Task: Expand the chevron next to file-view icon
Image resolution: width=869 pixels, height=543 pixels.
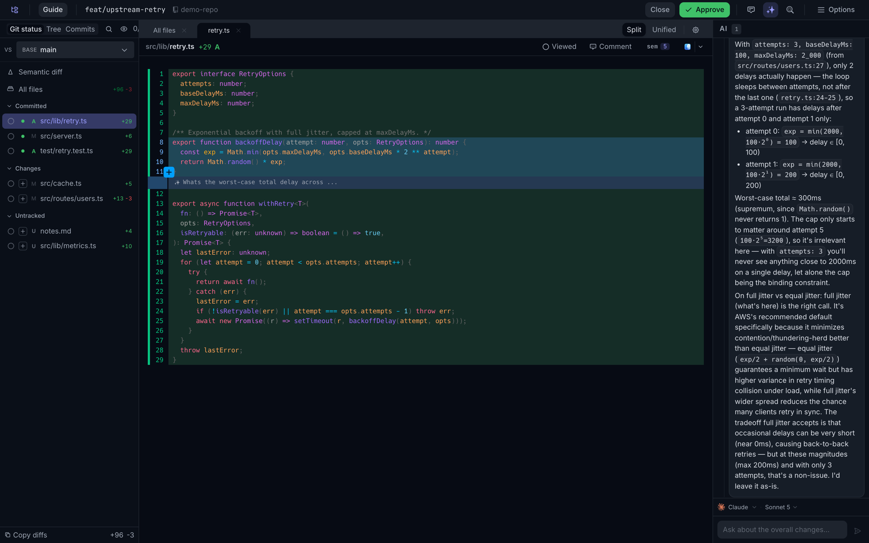Action: click(x=700, y=46)
